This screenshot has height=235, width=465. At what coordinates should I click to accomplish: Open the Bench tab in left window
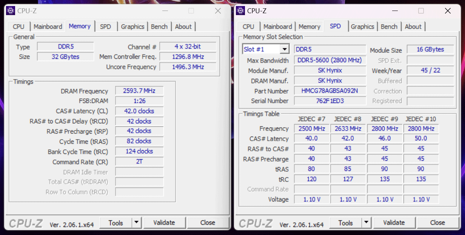[159, 26]
